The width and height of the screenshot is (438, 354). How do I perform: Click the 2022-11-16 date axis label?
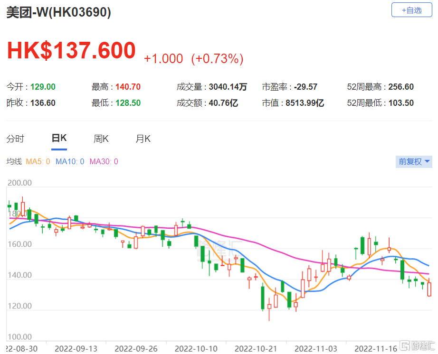point(376,349)
